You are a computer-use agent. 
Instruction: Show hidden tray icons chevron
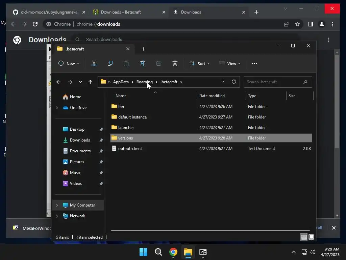pos(294,252)
